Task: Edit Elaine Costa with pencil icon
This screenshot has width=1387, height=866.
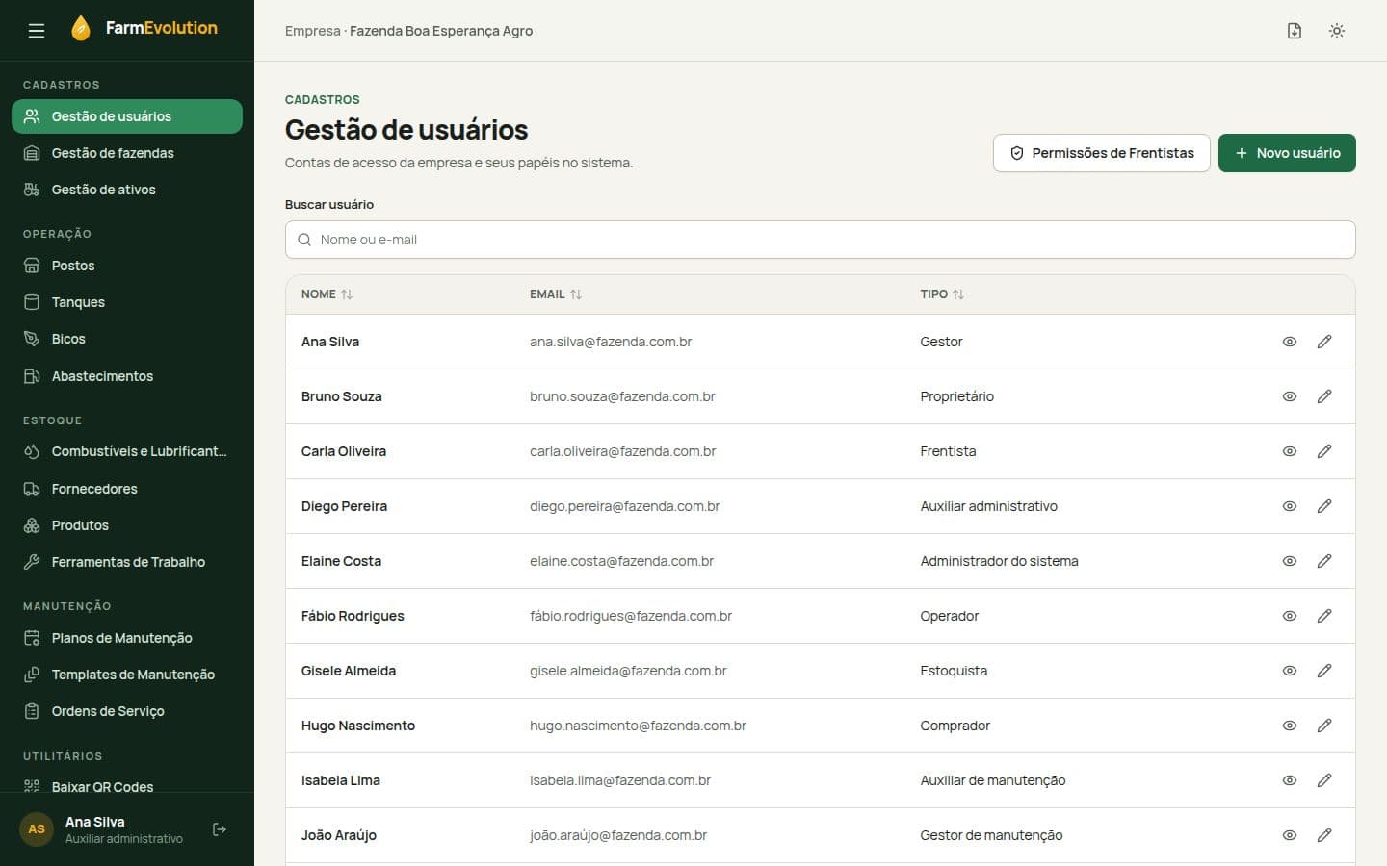Action: click(1324, 561)
